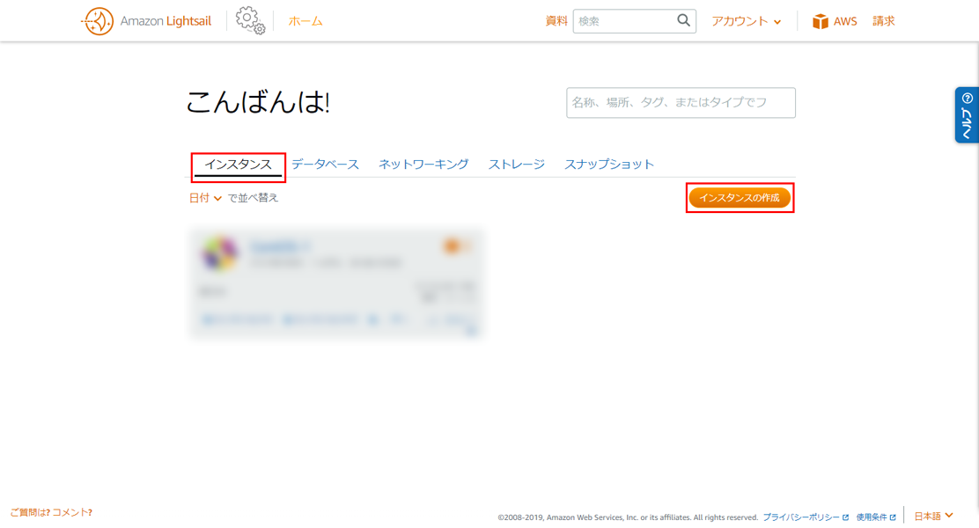979x528 pixels.
Task: Open the 資料 documentation link
Action: (x=556, y=21)
